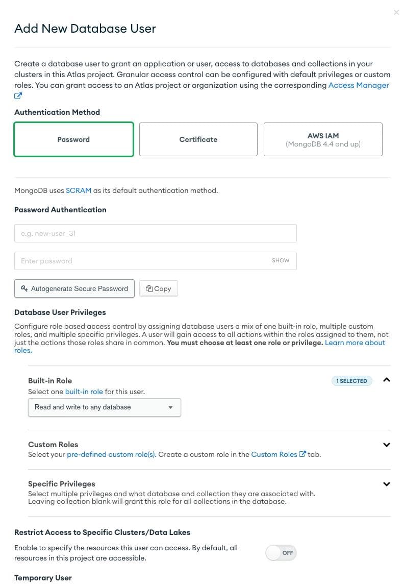Expand the Specific Privileges section

point(387,484)
